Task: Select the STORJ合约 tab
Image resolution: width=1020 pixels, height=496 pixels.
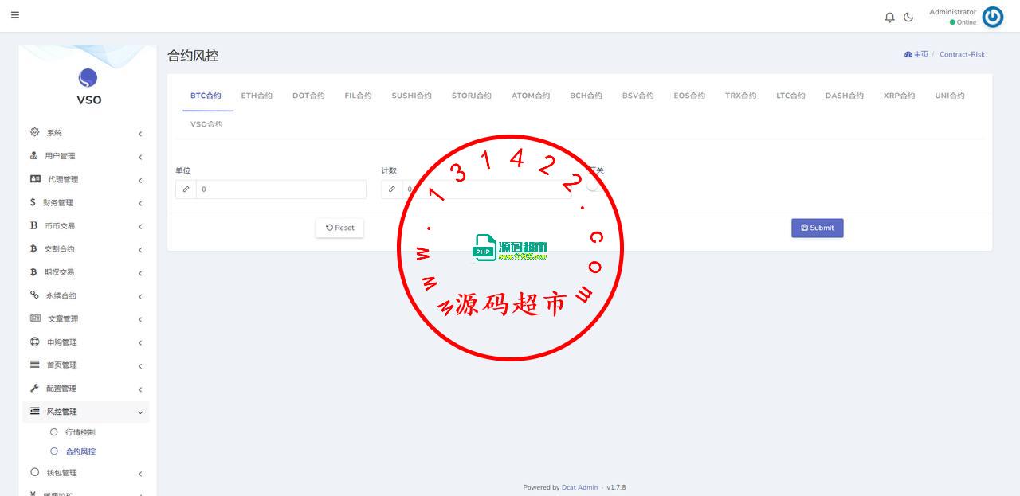Action: click(472, 96)
